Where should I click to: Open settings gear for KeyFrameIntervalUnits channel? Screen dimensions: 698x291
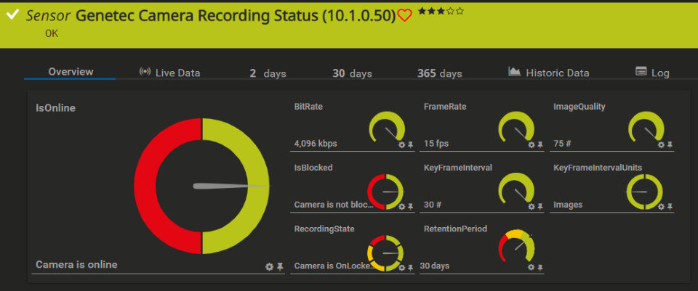click(661, 207)
